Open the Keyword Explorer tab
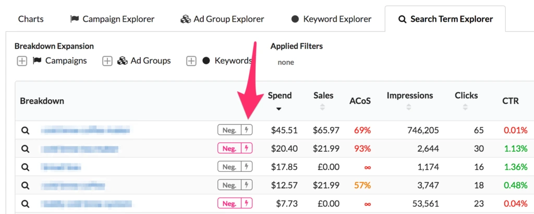Viewport: 534px width, 214px height. [x=331, y=19]
